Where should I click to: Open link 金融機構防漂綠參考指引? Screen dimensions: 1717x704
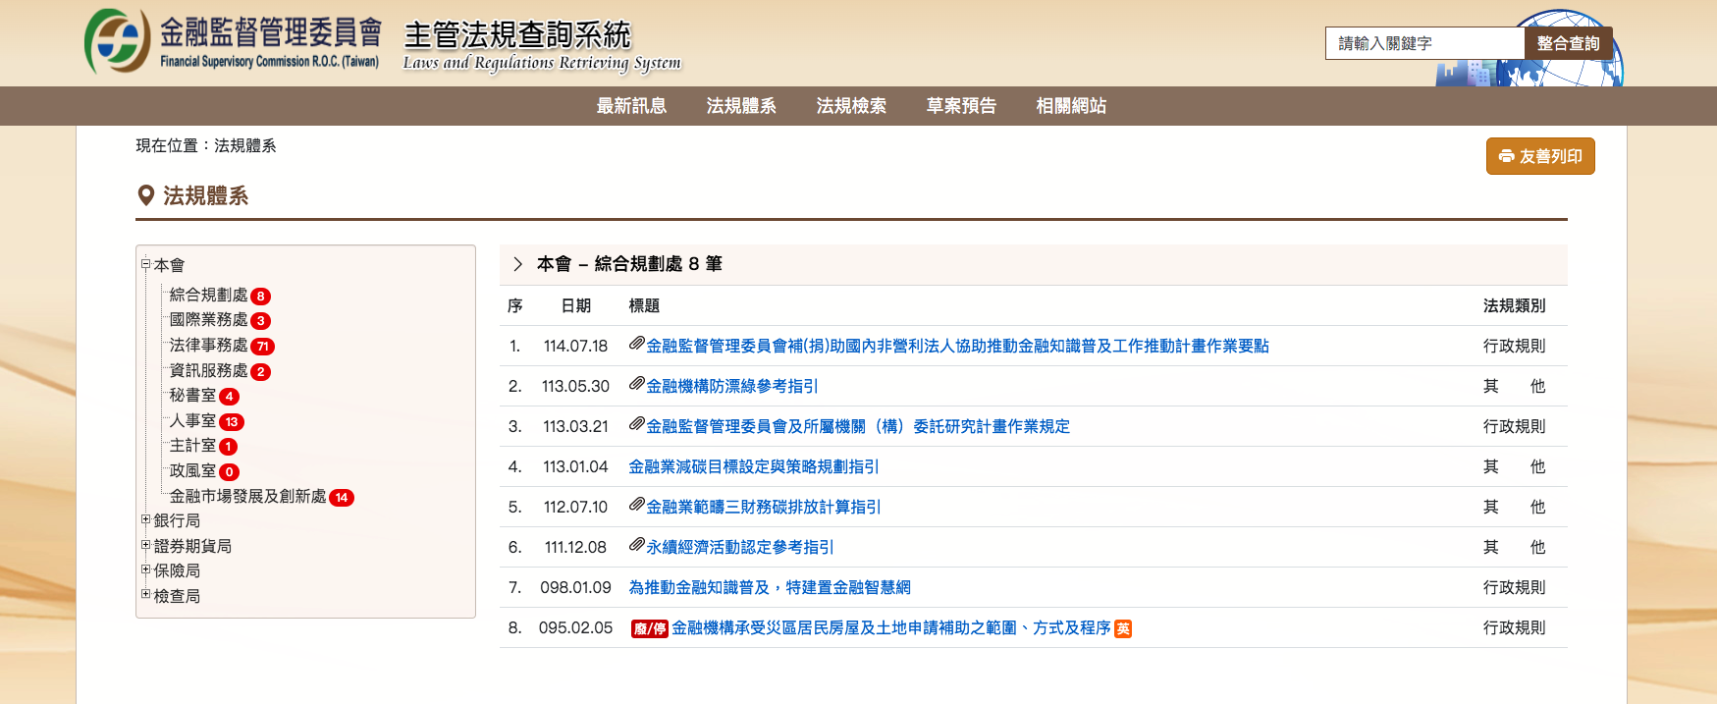coord(732,386)
